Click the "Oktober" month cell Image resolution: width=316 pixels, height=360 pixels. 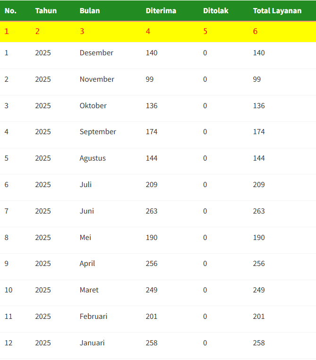coord(93,106)
